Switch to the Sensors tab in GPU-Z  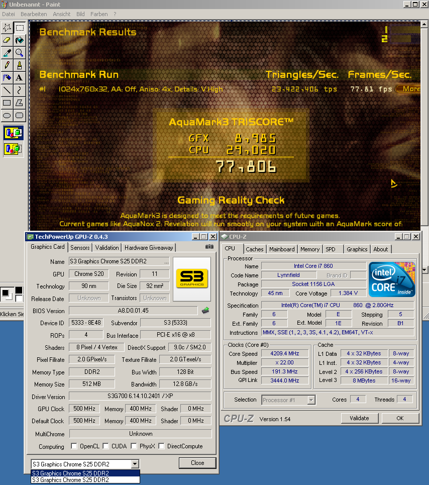pyautogui.click(x=80, y=248)
